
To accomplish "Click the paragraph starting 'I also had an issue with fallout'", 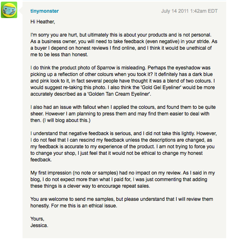I will pos(123,114).
